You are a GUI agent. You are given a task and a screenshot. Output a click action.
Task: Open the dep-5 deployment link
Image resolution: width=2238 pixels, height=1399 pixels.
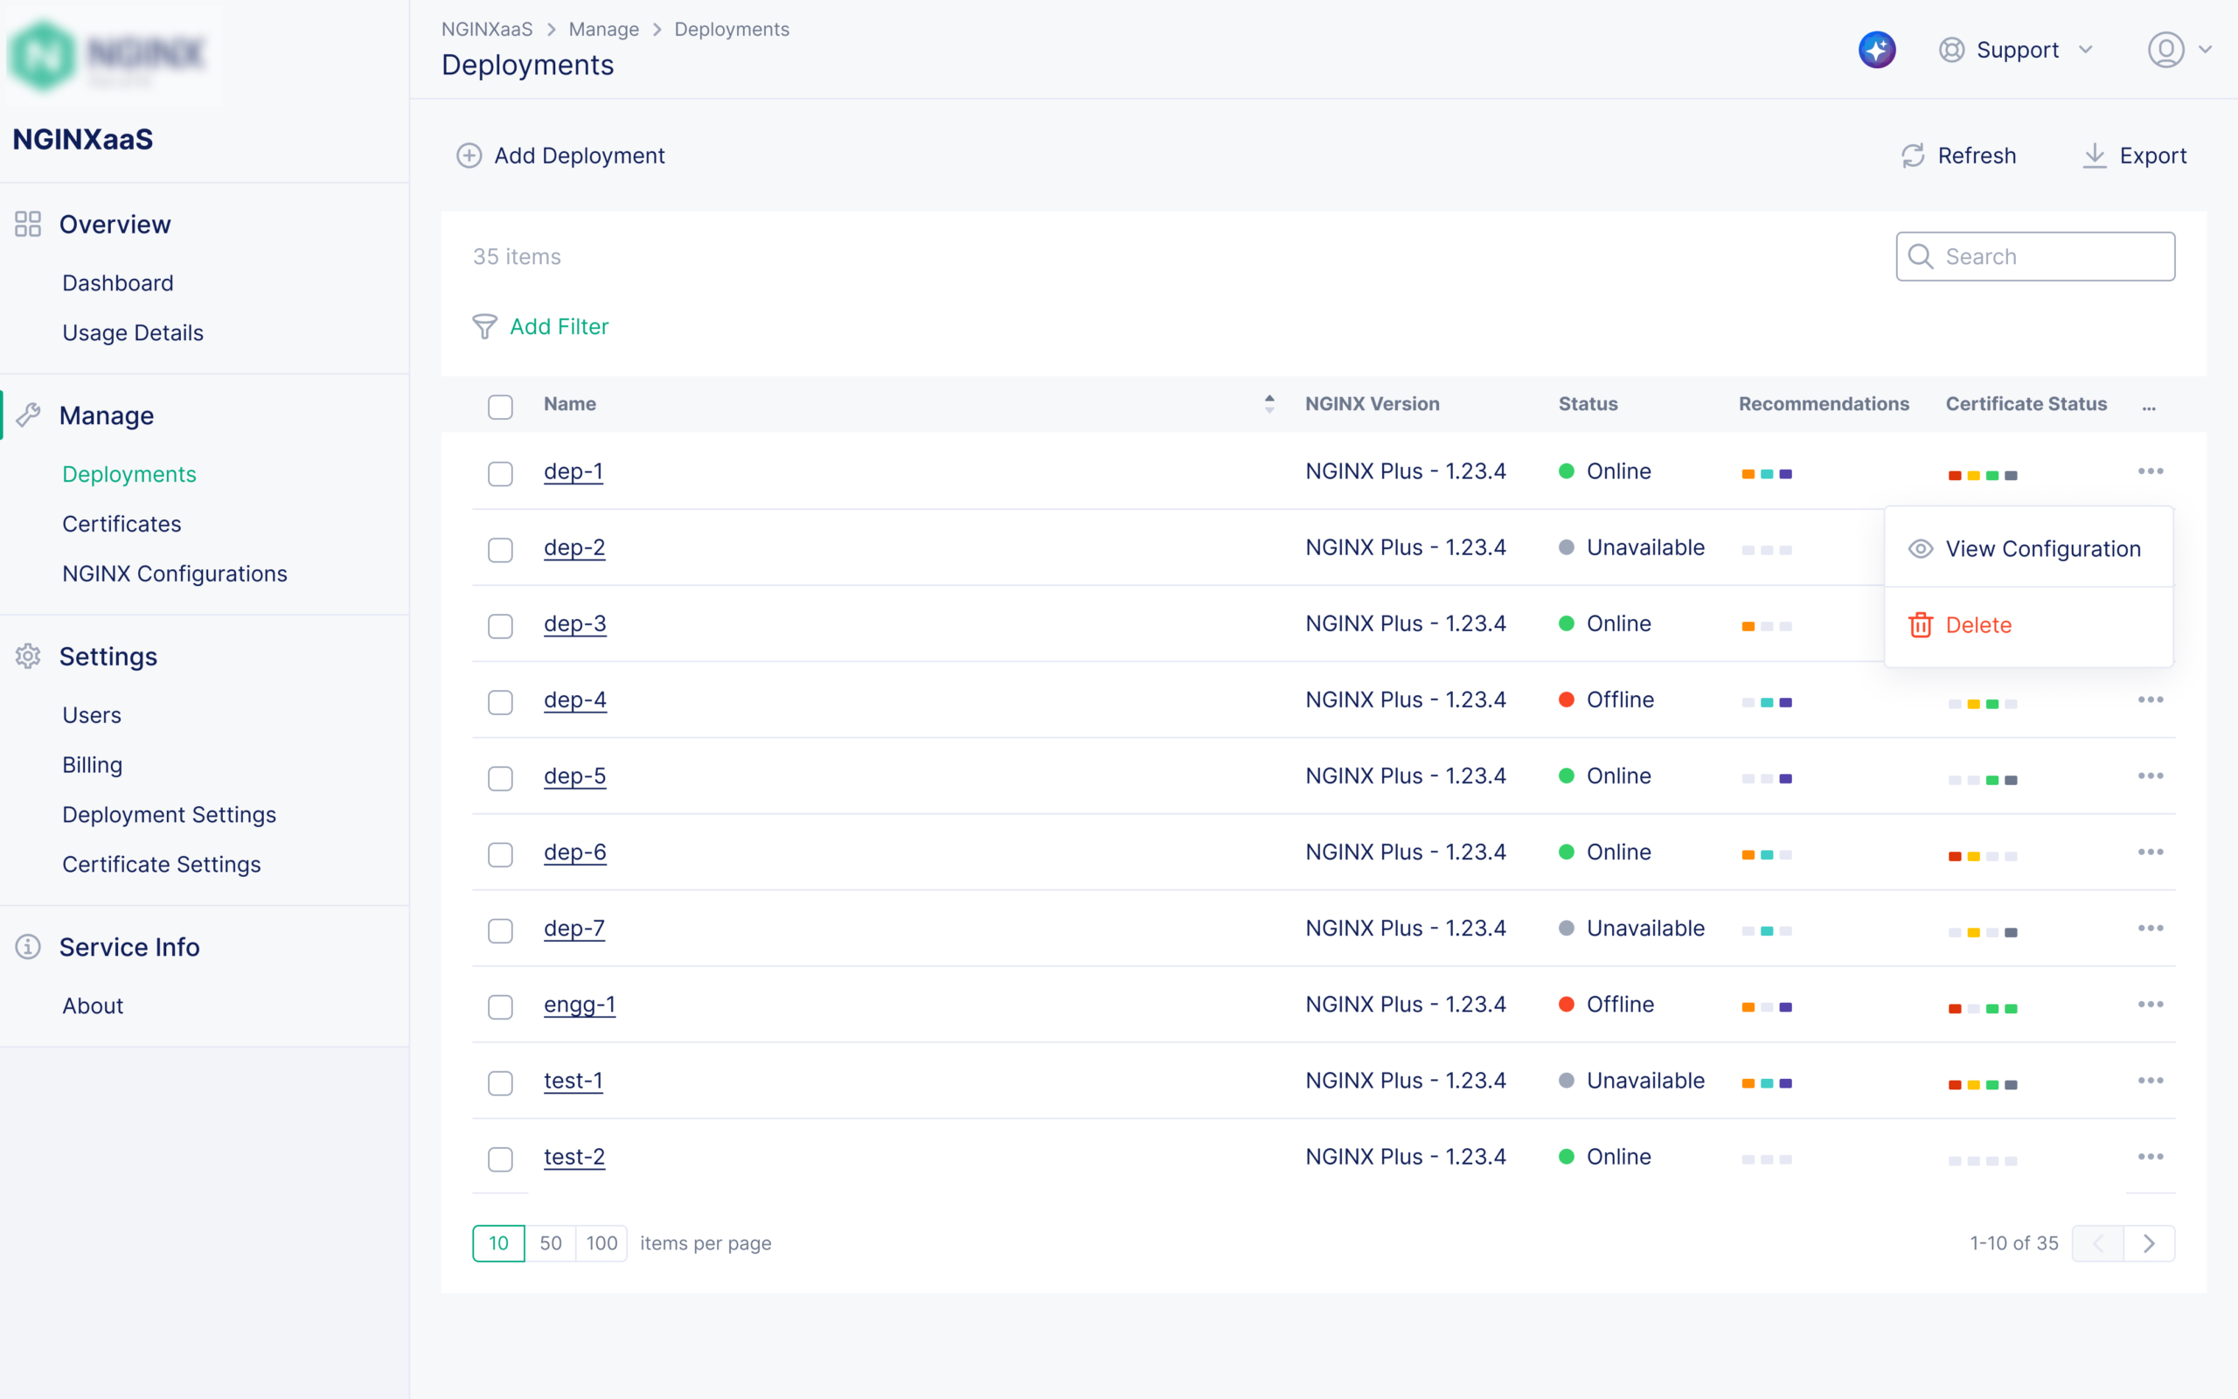[x=574, y=776]
